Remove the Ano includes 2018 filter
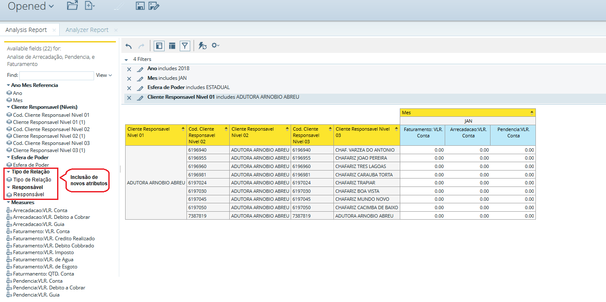The width and height of the screenshot is (606, 302). point(129,69)
